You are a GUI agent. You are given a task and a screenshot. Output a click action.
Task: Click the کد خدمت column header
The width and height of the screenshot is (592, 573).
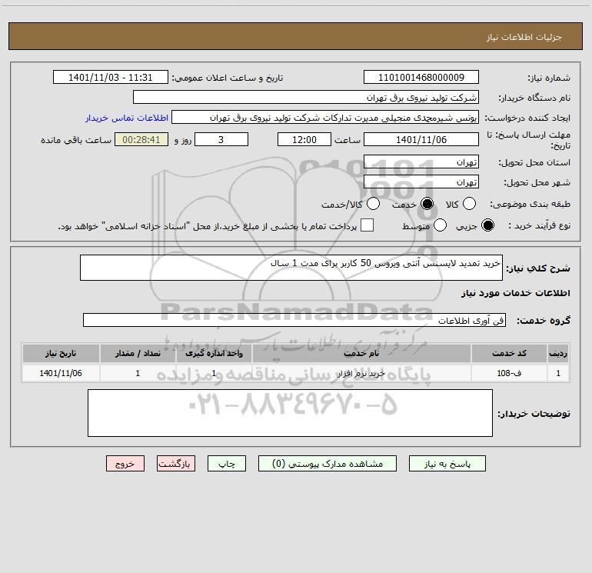[x=509, y=353]
